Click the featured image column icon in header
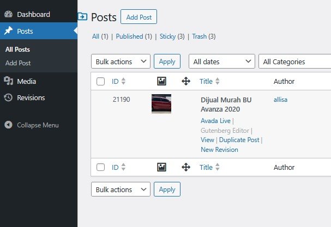Viewport: 331px width, 227px height. coord(161,81)
